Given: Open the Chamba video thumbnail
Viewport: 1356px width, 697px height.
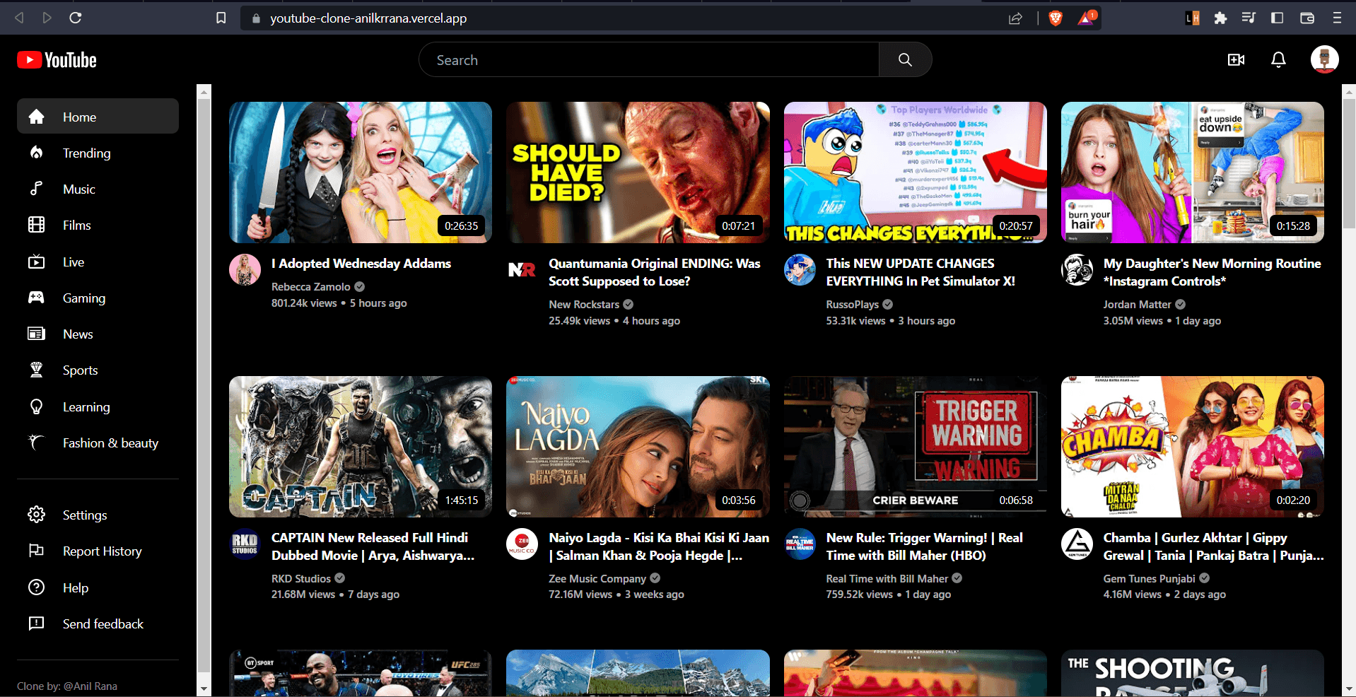Looking at the screenshot, I should coord(1193,447).
